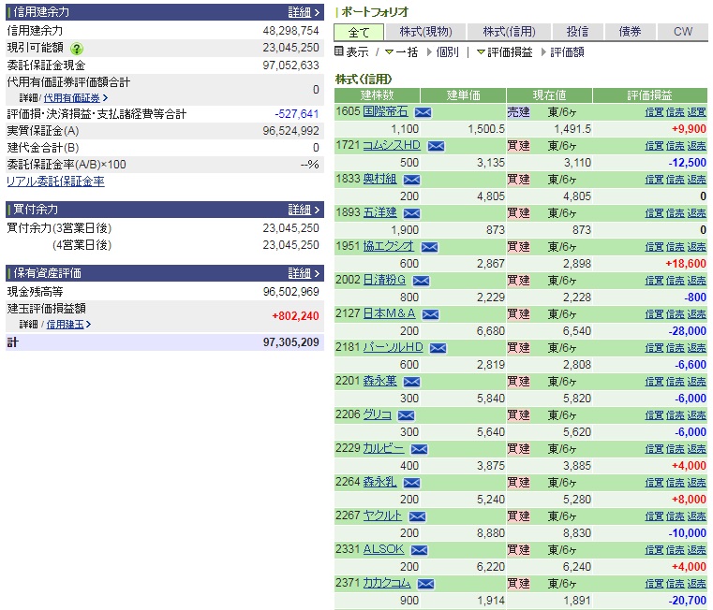Viewport: 713px width, 610px height.
Task: Switch to the 株式(現物) tab
Action: pos(425,32)
